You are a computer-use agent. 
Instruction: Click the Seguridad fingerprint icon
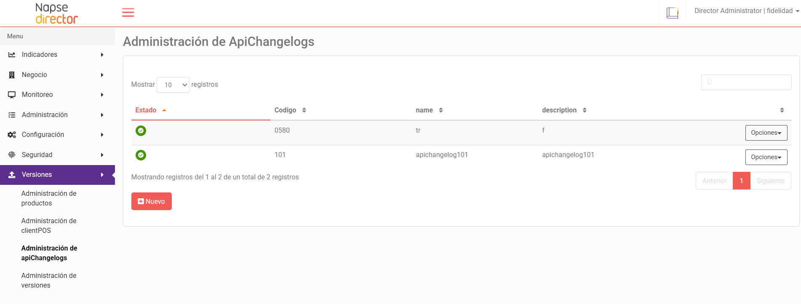pyautogui.click(x=12, y=155)
